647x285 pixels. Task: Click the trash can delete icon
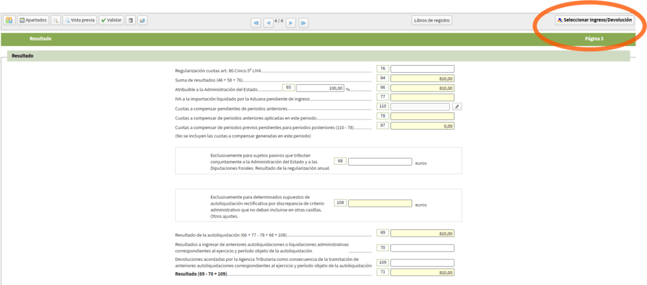point(131,20)
